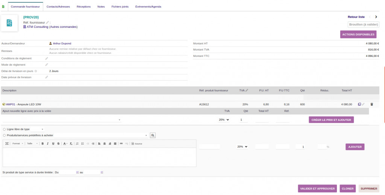Apply italic formatting in the editor toolbar

(x=48, y=143)
